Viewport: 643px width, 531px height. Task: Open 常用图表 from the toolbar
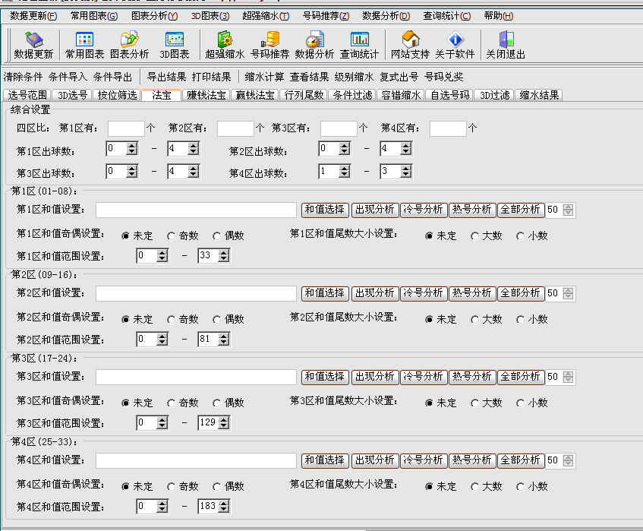[x=84, y=45]
